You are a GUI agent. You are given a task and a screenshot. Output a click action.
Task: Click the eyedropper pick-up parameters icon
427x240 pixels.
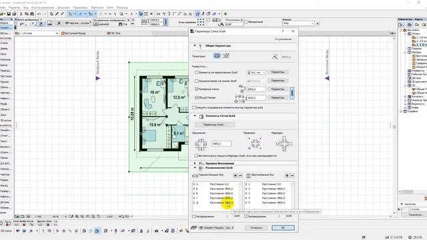coord(57,14)
